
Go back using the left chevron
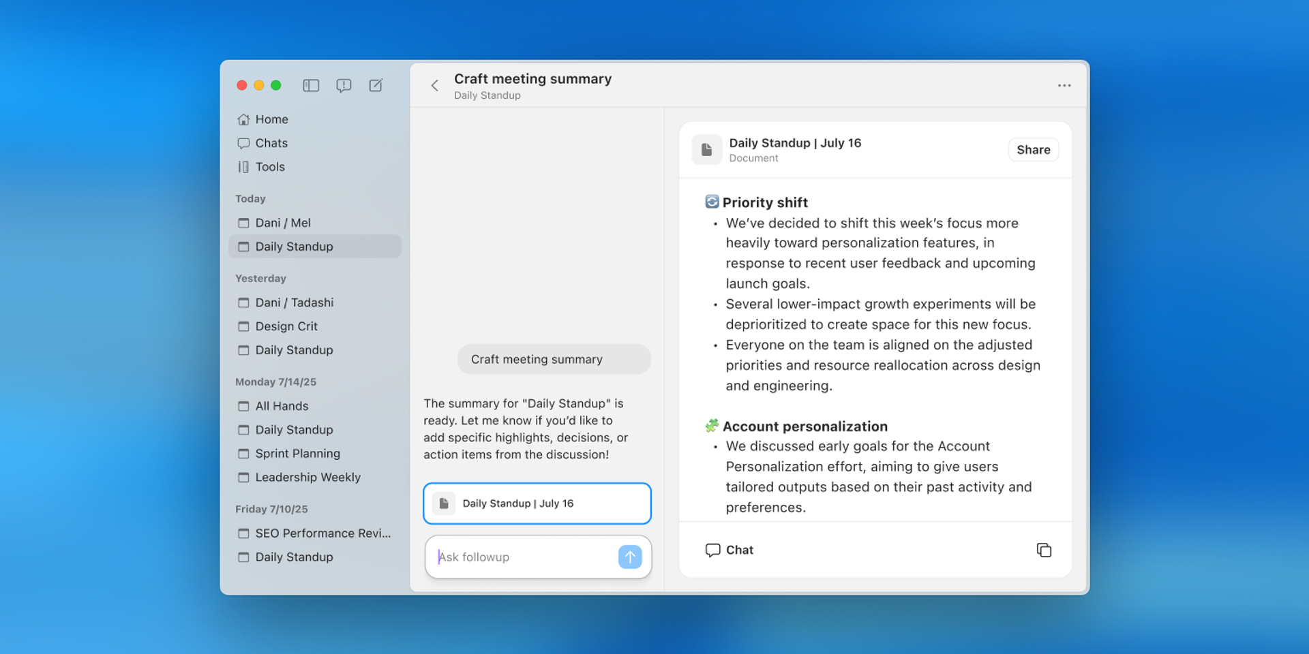pyautogui.click(x=434, y=86)
